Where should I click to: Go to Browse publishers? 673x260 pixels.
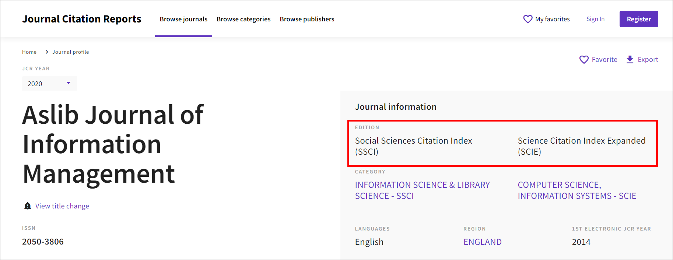307,19
